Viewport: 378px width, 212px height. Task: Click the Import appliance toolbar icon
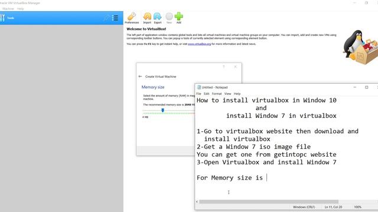147,18
